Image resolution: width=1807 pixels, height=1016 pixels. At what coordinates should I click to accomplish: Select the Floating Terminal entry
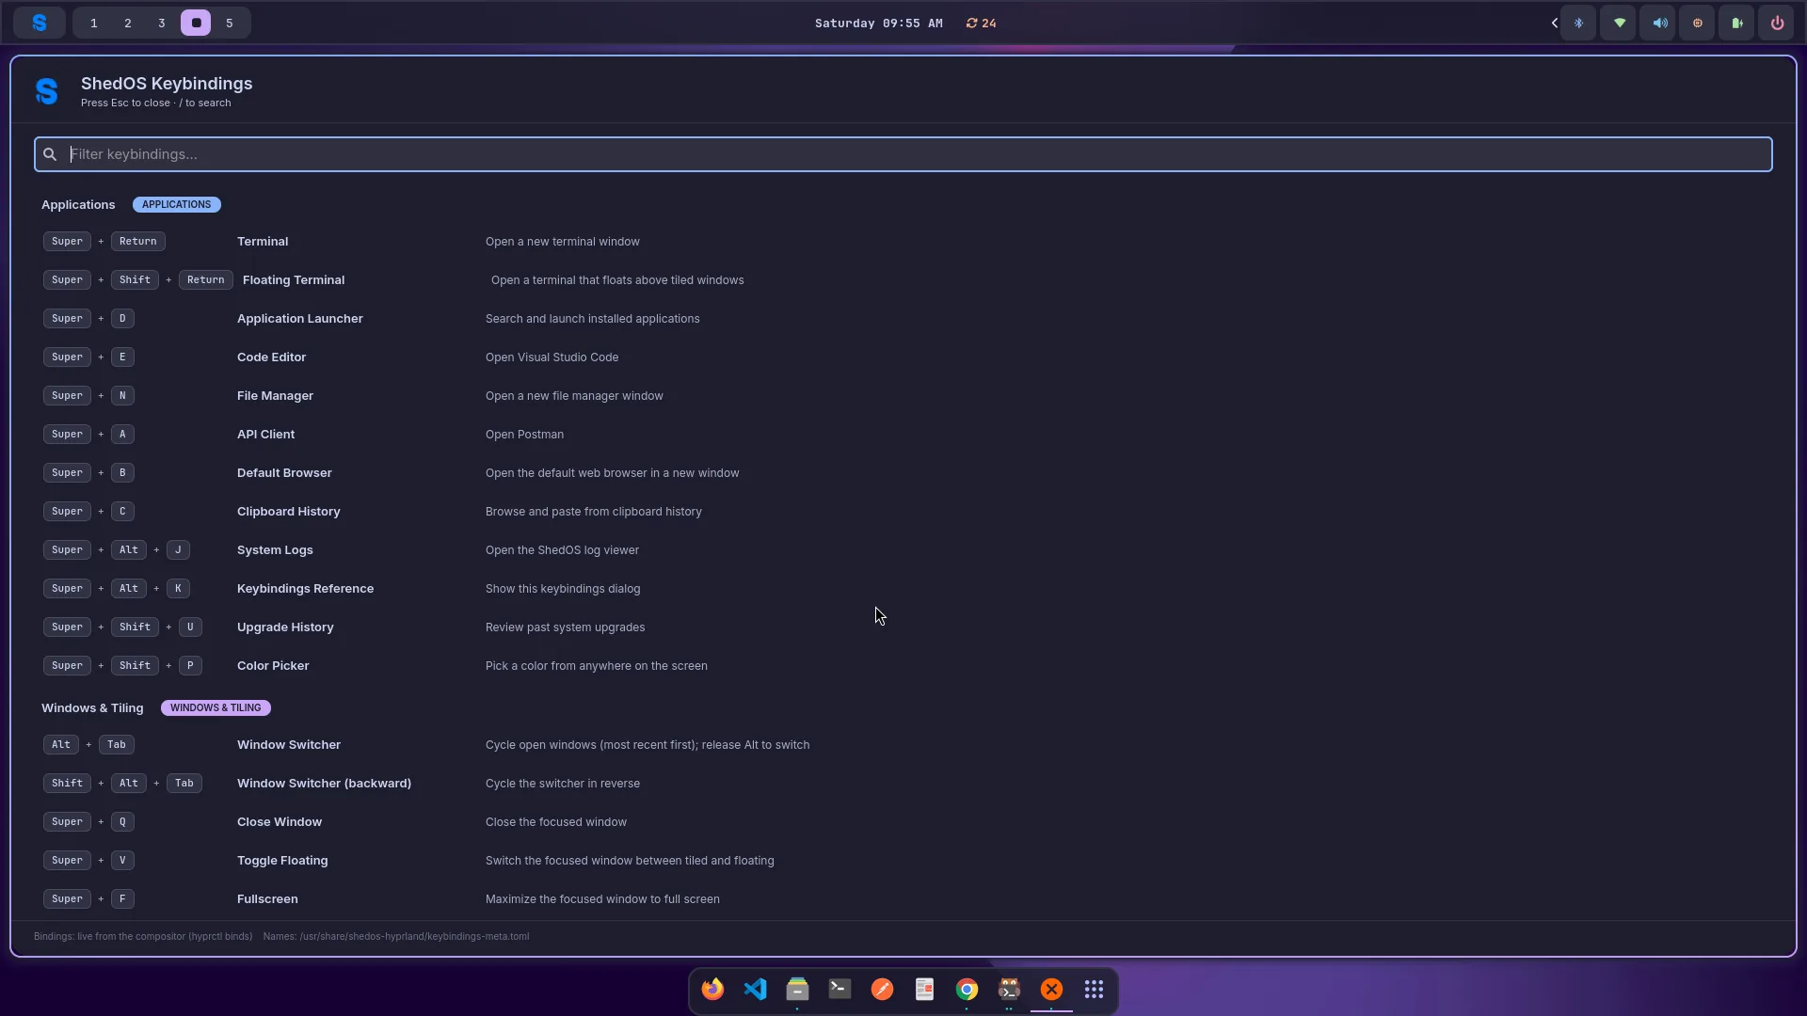pos(294,280)
